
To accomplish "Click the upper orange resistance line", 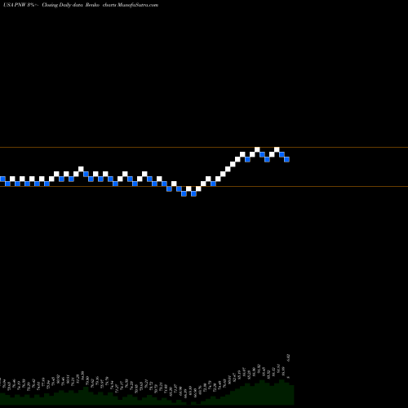I will (204, 148).
